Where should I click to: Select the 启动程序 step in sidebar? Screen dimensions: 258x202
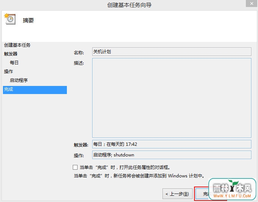pos(19,80)
